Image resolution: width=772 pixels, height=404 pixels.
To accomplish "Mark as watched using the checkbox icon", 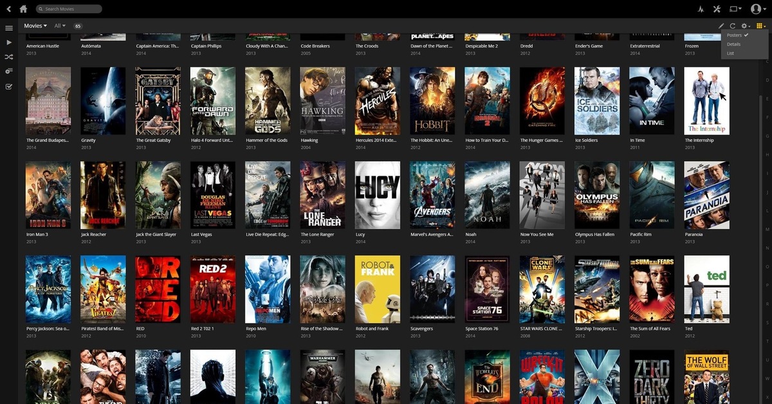I will (9, 86).
